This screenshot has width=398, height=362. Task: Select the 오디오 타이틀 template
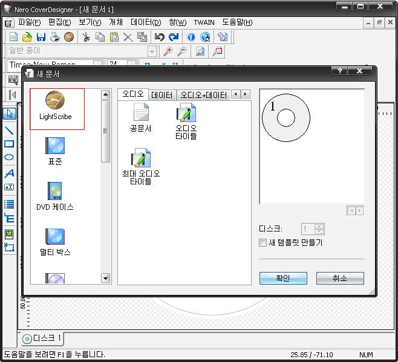point(186,121)
